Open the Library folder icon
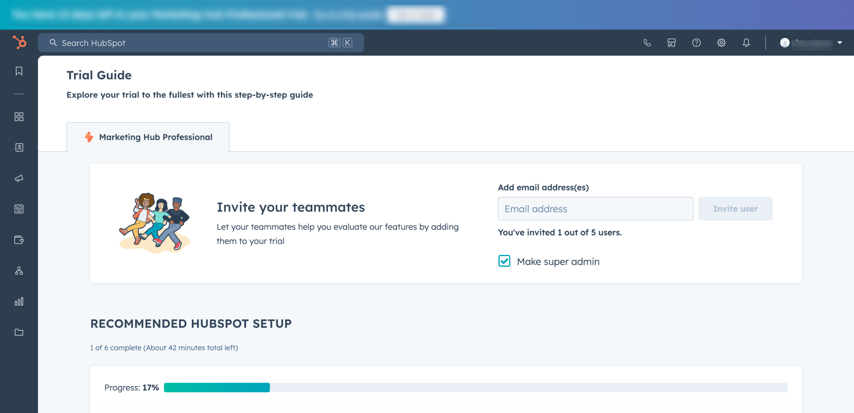 (x=19, y=332)
